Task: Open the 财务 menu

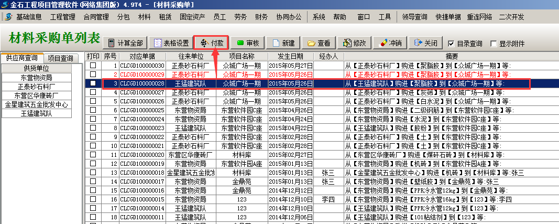Action: click(261, 17)
